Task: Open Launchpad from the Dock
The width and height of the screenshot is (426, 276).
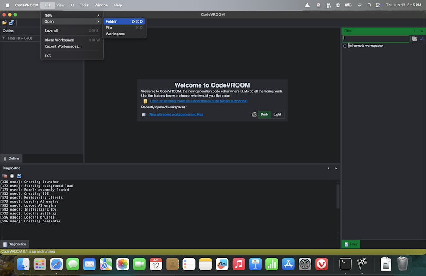Action: (x=40, y=264)
